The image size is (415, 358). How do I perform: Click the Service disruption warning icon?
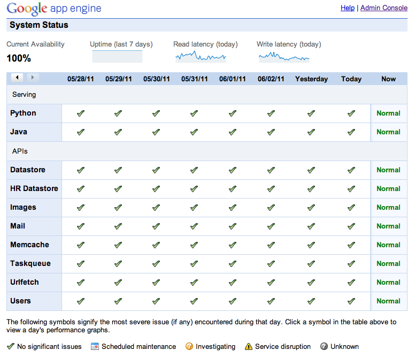[x=249, y=346]
